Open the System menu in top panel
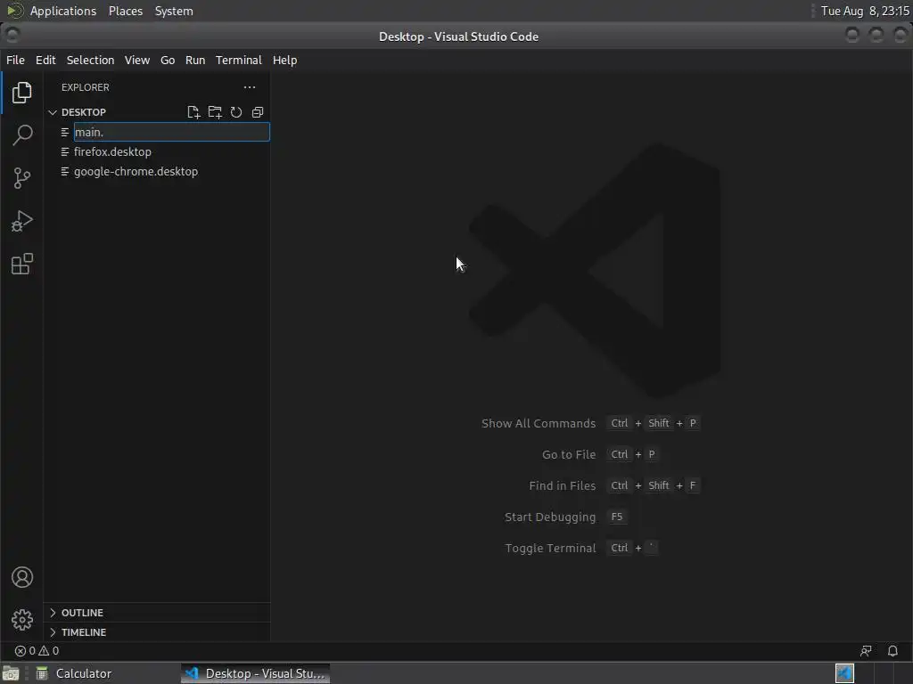 [x=174, y=11]
